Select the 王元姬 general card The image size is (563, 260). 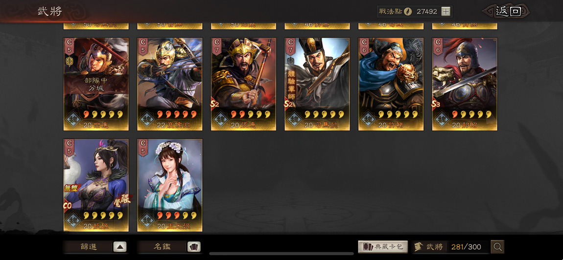click(x=169, y=185)
